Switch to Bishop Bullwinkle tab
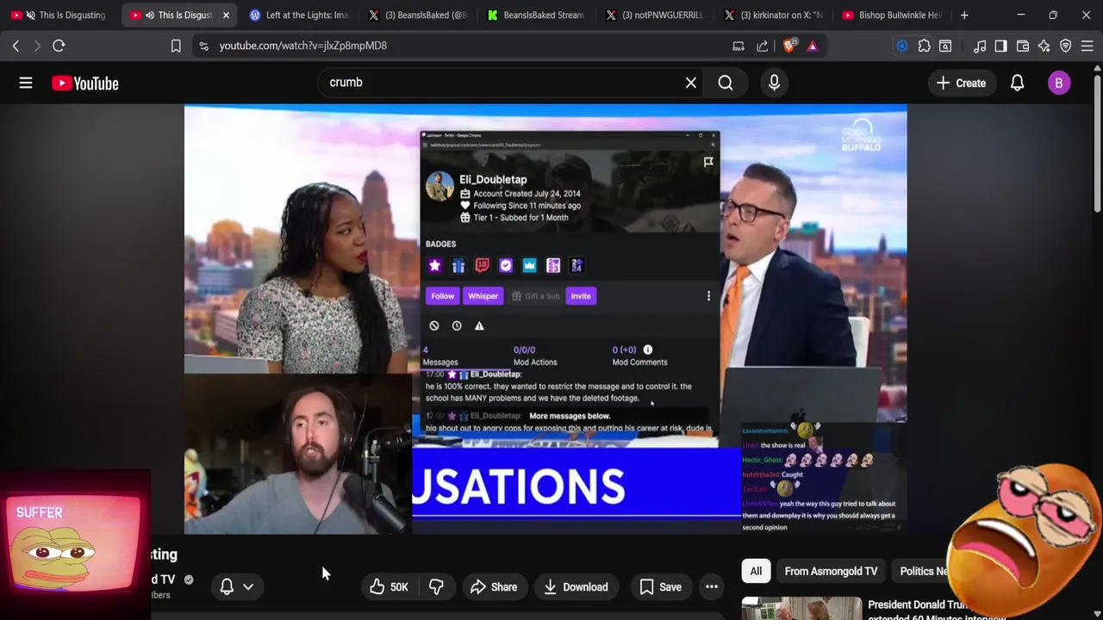Viewport: 1103px width, 620px height. (x=893, y=15)
